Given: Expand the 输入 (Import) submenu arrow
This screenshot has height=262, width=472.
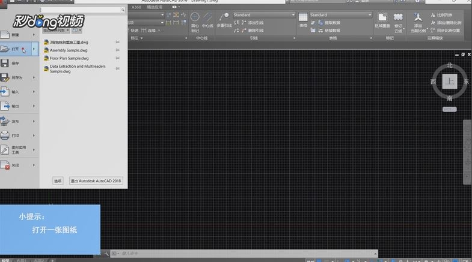Looking at the screenshot, I should click(x=34, y=92).
